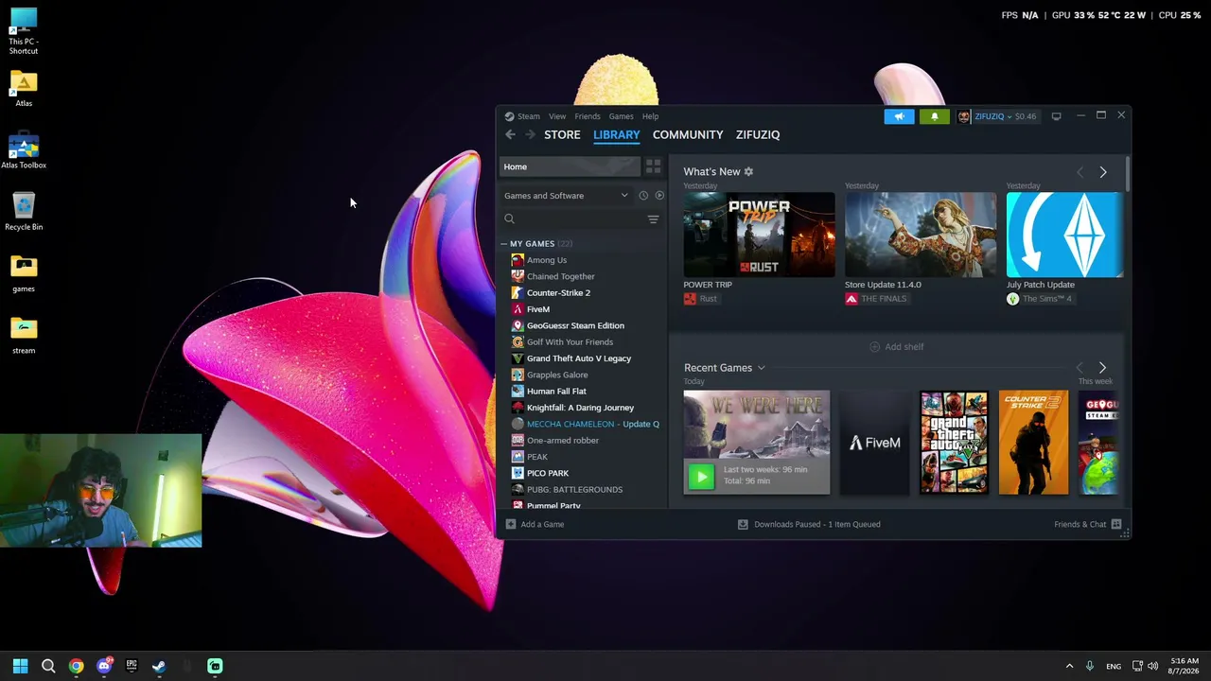Viewport: 1211px width, 681px height.
Task: Open the Windows Start menu
Action: click(x=20, y=666)
